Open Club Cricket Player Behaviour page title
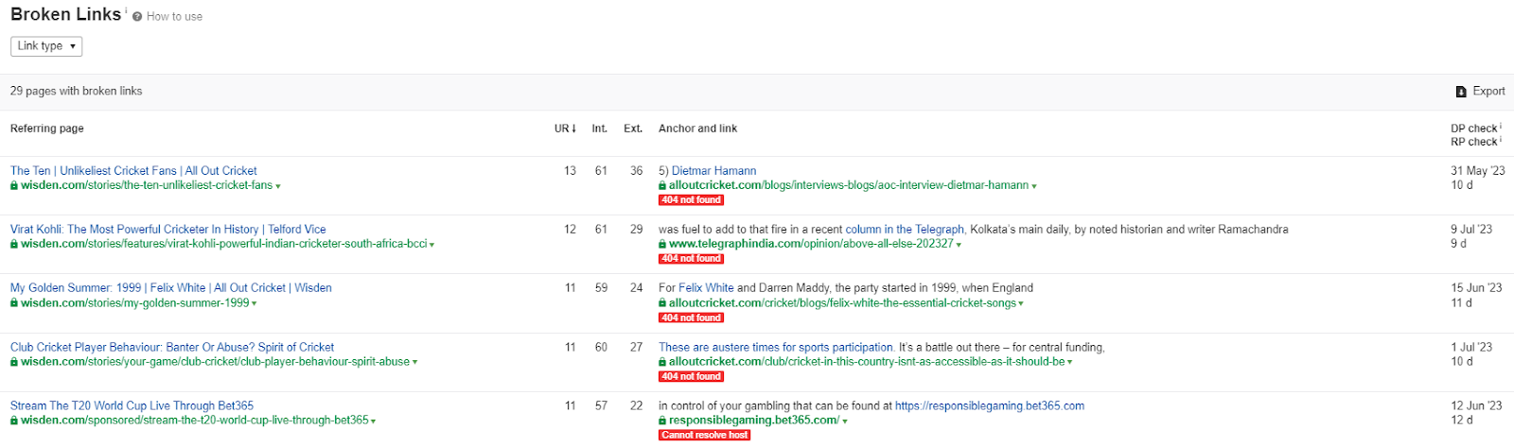This screenshot has width=1514, height=447. (172, 348)
